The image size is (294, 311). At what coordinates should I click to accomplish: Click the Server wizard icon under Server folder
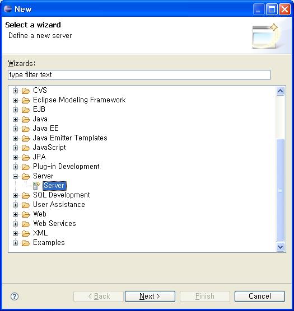click(x=36, y=186)
